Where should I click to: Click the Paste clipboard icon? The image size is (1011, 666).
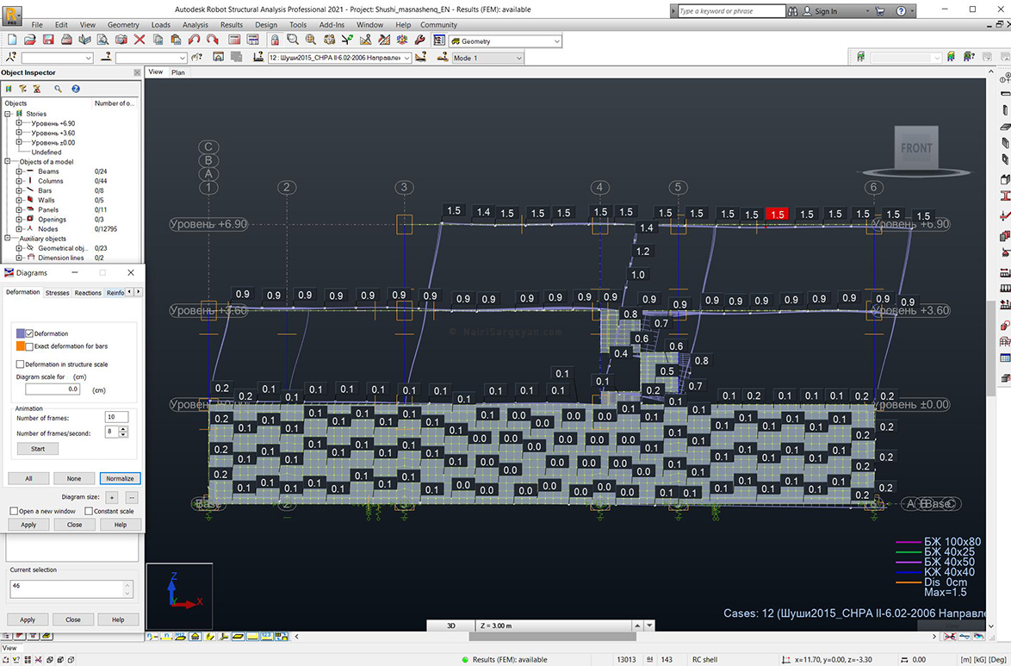(176, 40)
